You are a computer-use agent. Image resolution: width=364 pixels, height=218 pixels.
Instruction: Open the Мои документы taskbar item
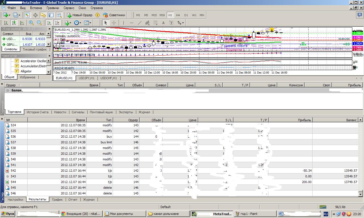tap(124, 214)
